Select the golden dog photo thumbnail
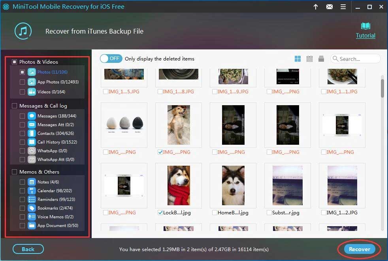The image size is (388, 261). pyautogui.click(x=179, y=125)
